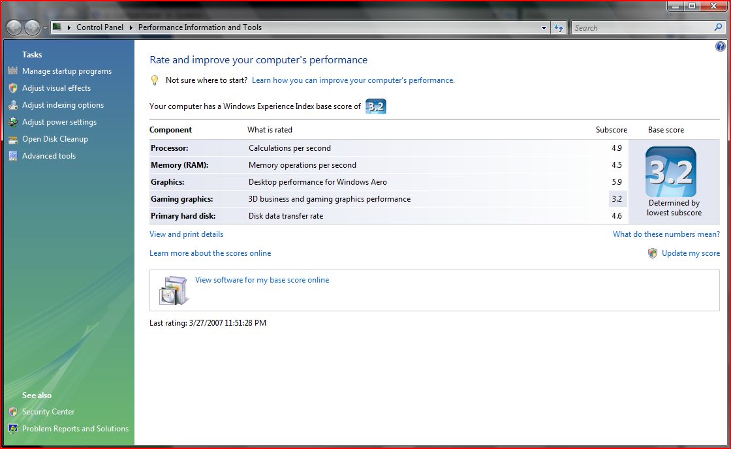The width and height of the screenshot is (731, 449).
Task: Open Security Center
Action: (x=48, y=412)
